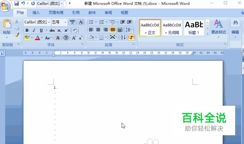Click the Office button logo

(x=5, y=6)
